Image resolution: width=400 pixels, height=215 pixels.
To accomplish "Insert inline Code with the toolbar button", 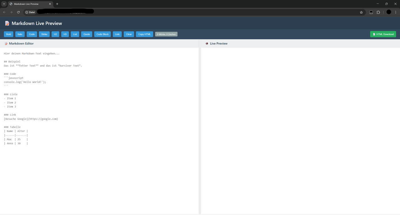I will click(x=32, y=34).
